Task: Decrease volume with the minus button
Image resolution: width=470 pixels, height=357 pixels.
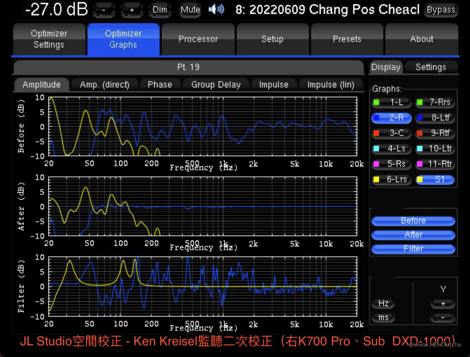Action: [104, 10]
